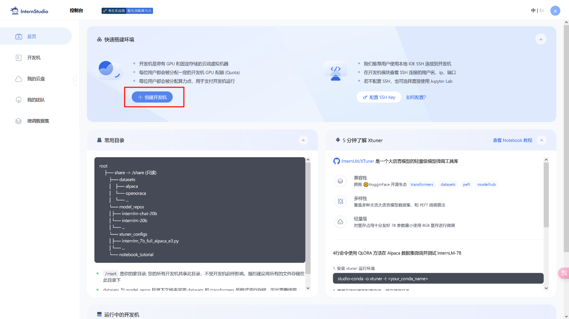
Task: Click the 开发机 terminal icon in sidebar
Action: (19, 57)
